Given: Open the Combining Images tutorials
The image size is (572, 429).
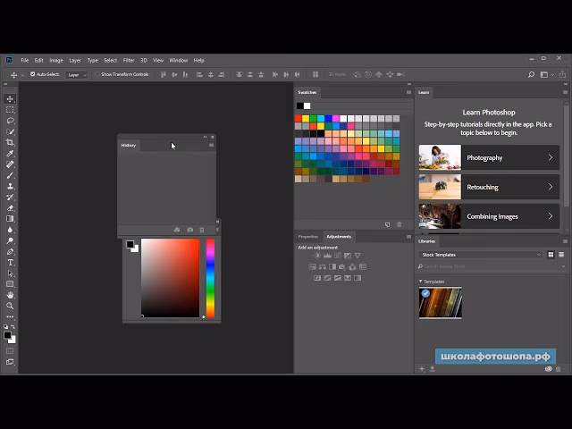Looking at the screenshot, I should [489, 216].
